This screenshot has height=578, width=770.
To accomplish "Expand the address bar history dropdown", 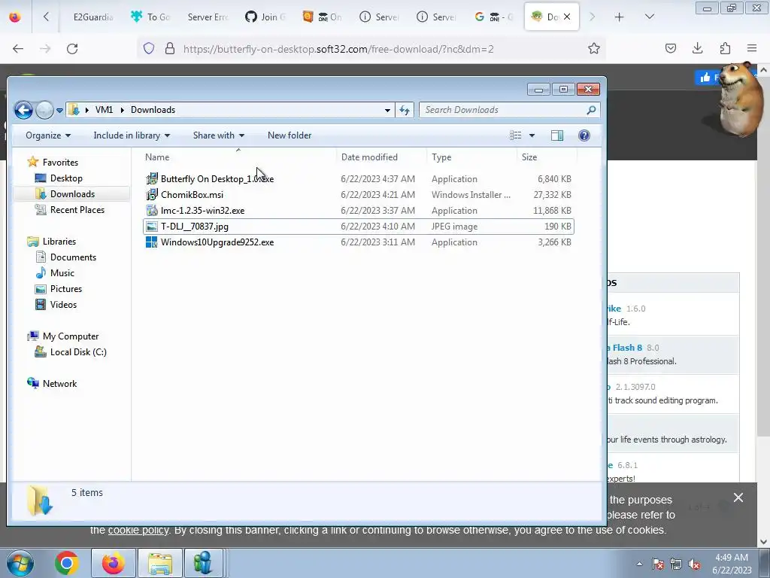I will click(387, 110).
